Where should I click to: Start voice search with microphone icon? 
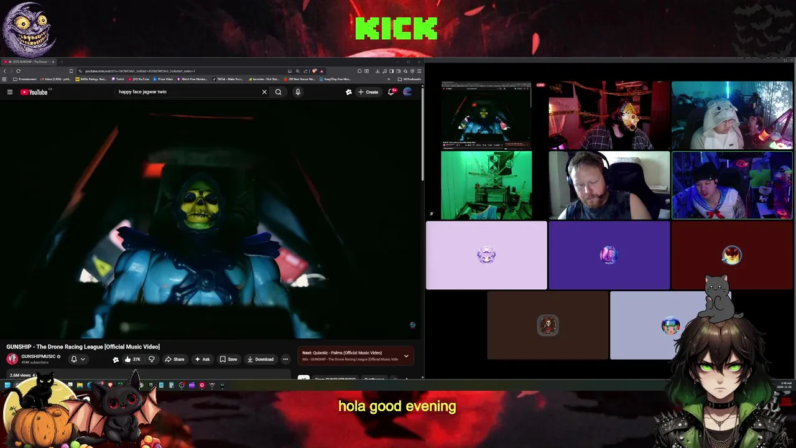[x=298, y=92]
